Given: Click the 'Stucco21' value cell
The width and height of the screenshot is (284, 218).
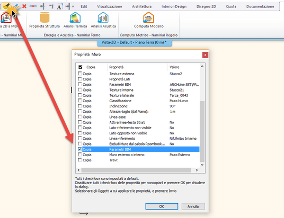Looking at the screenshot, I should point(176,90).
